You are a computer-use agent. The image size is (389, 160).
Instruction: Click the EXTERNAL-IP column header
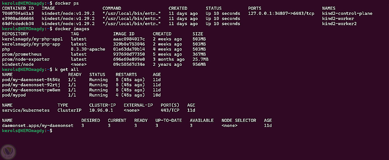pyautogui.click(x=138, y=105)
